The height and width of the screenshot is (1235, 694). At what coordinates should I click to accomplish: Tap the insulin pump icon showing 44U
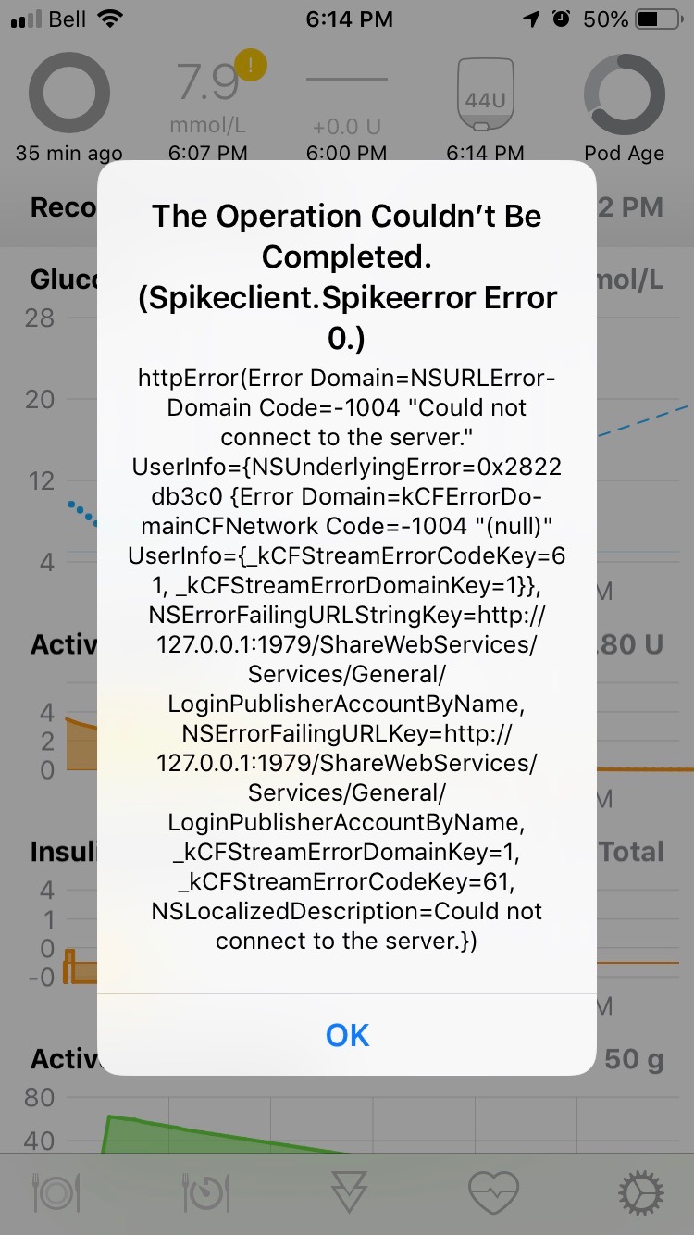[x=484, y=93]
